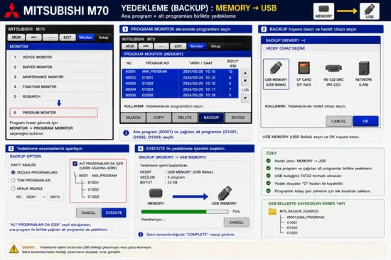
Task: Click CANCEL under backup progress bar
Action: (236, 222)
